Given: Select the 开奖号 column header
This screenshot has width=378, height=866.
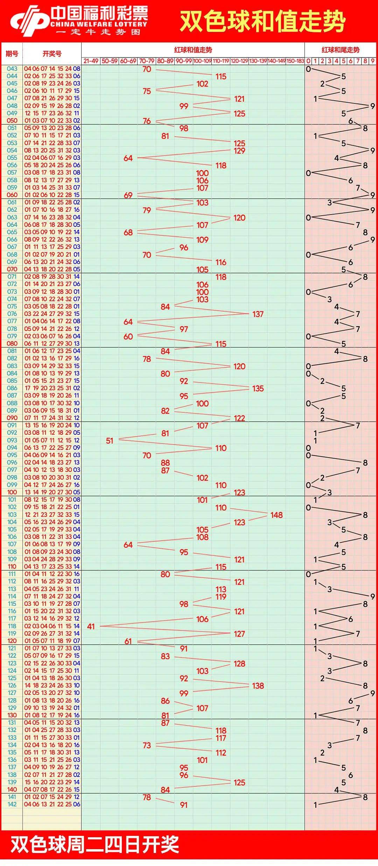Looking at the screenshot, I should (x=52, y=54).
